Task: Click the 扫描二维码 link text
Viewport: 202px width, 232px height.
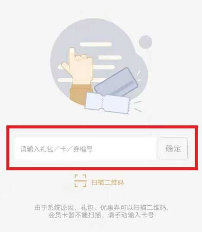Action: 107,182
